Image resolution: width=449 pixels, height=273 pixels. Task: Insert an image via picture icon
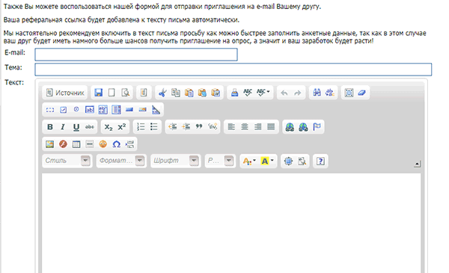[50, 144]
